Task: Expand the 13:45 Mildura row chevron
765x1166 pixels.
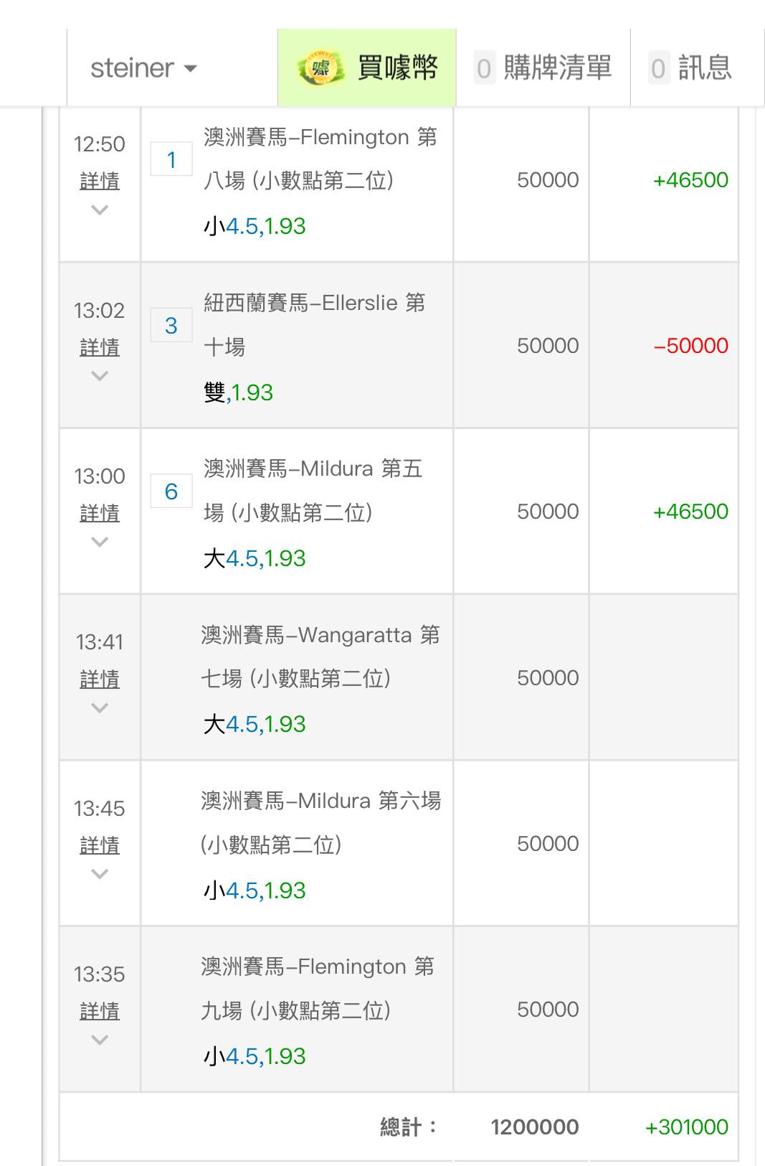Action: click(x=100, y=874)
